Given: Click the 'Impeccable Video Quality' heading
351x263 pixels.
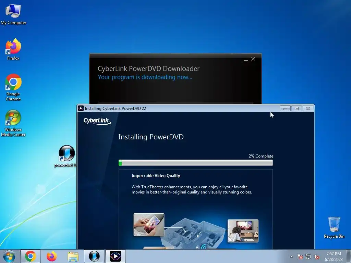Looking at the screenshot, I should (x=156, y=176).
